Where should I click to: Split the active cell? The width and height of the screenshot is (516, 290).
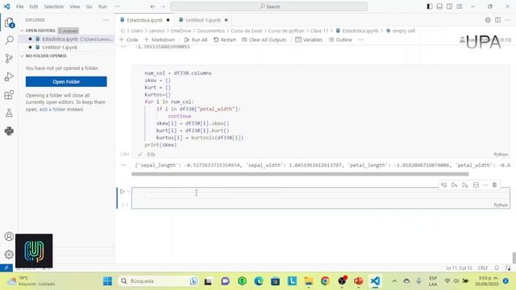(x=476, y=185)
